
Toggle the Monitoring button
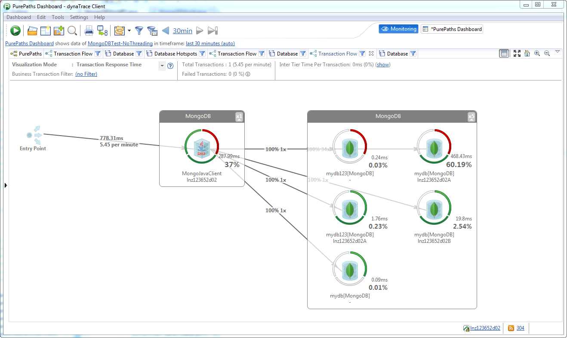point(398,29)
